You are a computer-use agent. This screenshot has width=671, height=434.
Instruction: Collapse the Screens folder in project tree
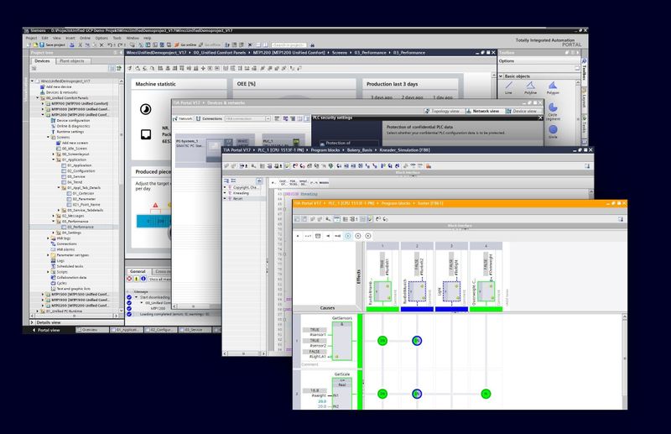[48, 137]
